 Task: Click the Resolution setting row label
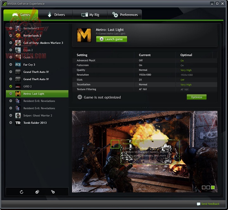point(83,75)
